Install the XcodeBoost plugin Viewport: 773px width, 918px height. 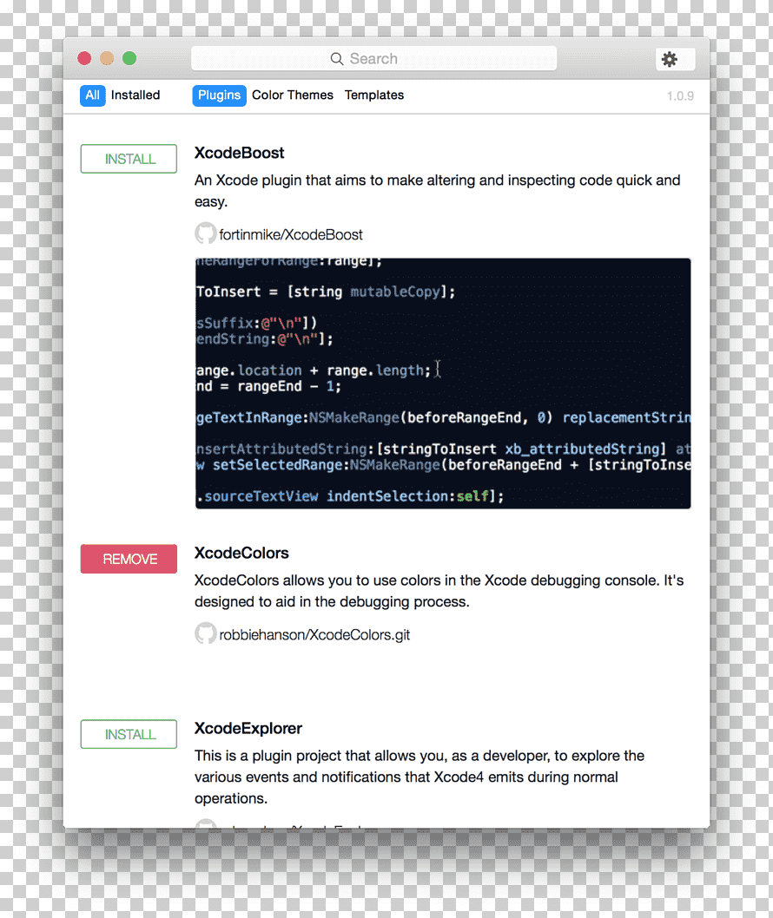tap(129, 159)
